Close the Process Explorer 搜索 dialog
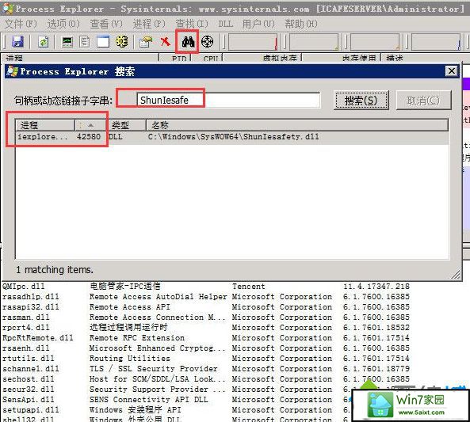The image size is (470, 422). tap(452, 71)
